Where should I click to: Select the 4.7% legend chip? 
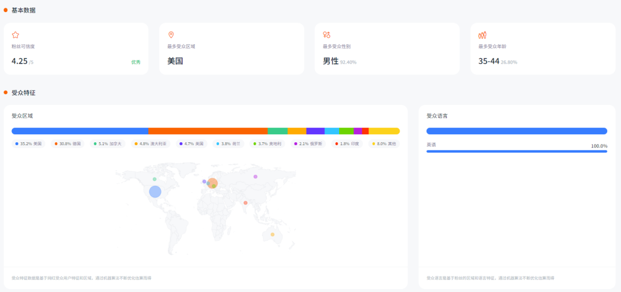[x=193, y=144]
